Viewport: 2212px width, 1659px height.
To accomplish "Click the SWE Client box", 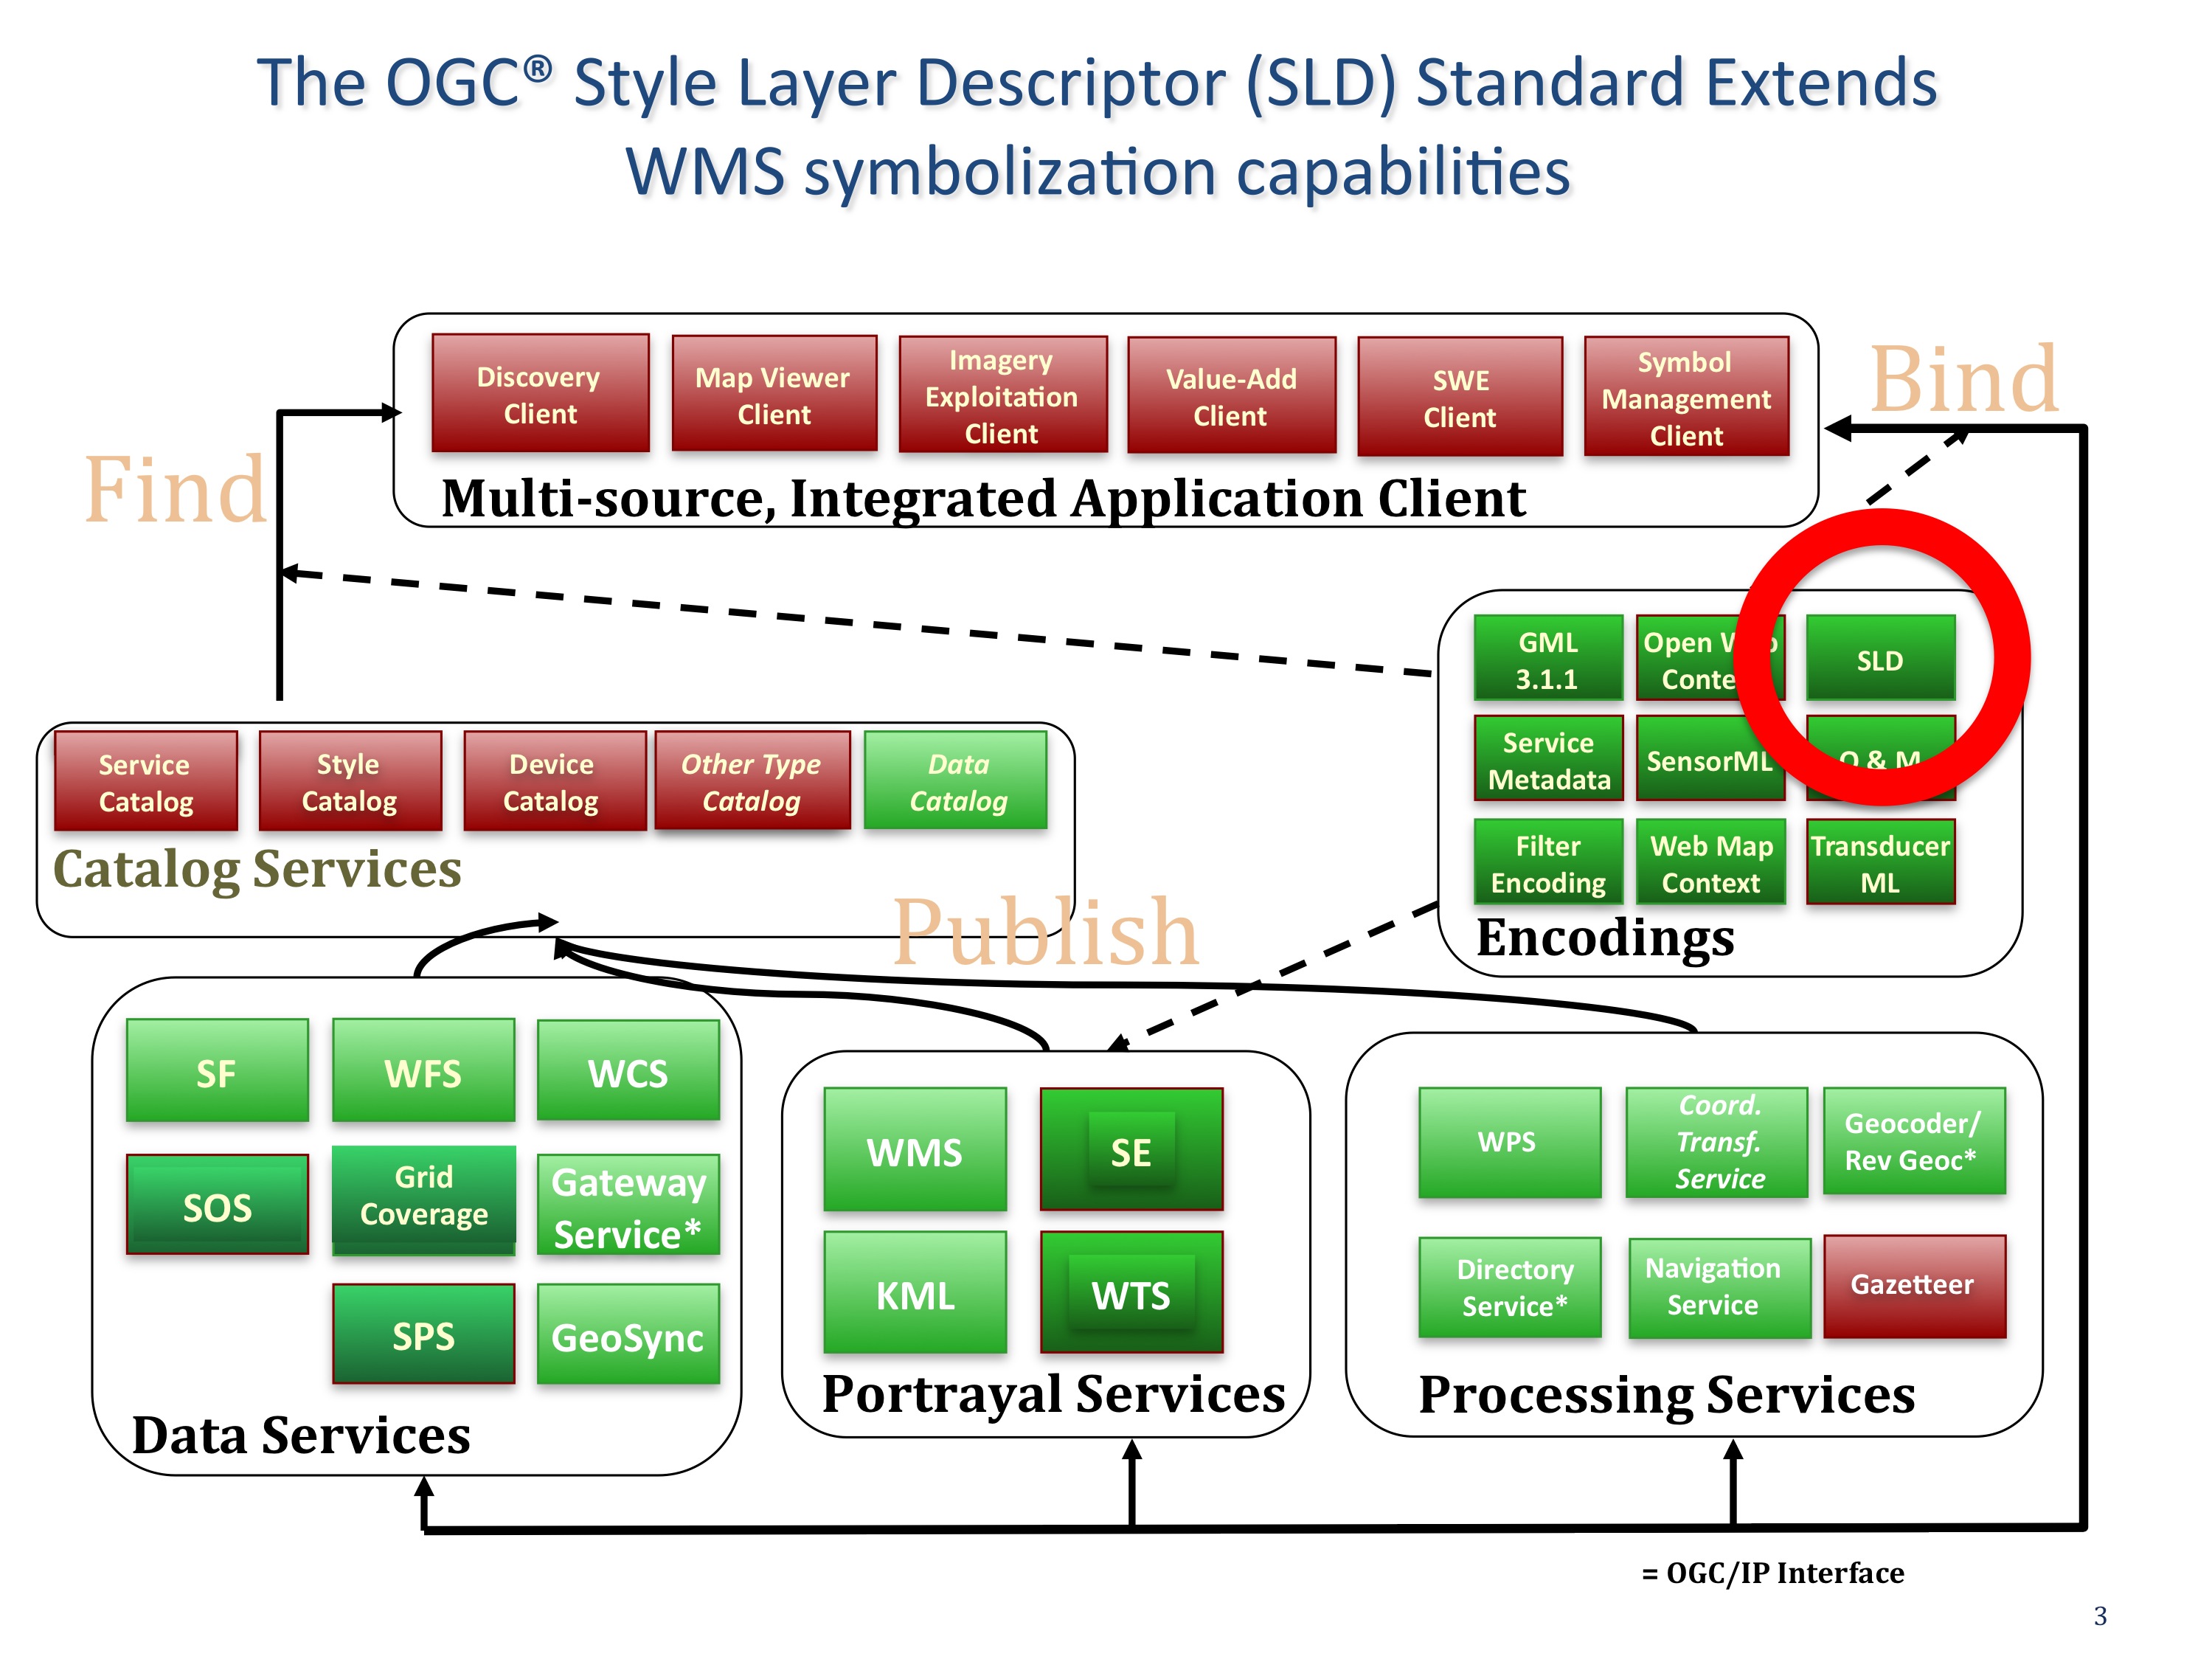I will coord(1460,397).
